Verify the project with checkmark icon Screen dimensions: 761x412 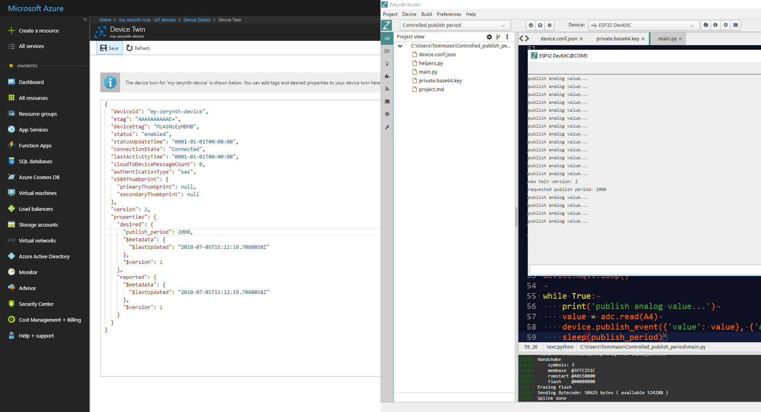pos(531,25)
